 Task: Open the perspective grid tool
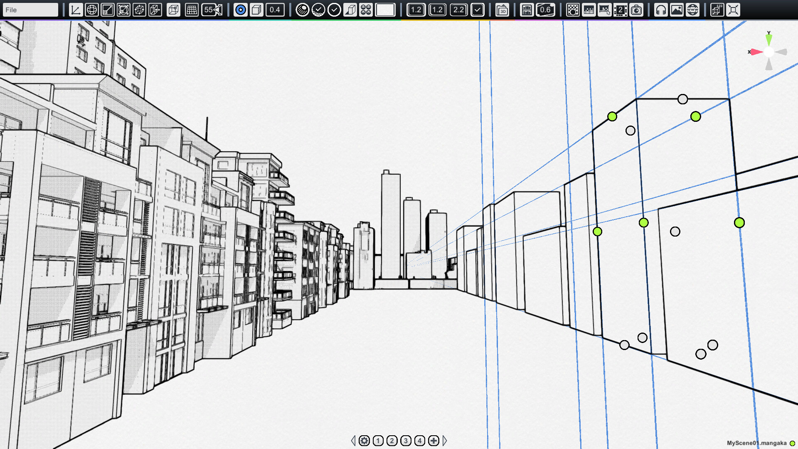click(x=192, y=10)
